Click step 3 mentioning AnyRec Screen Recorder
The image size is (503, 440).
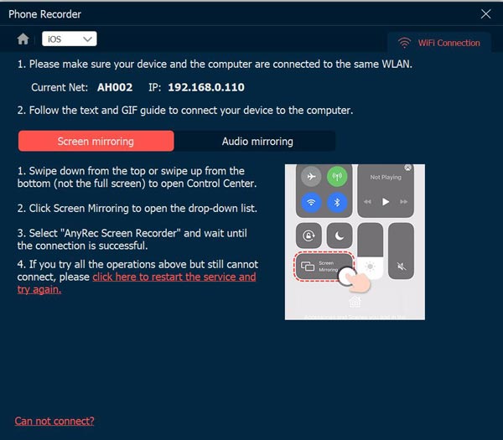click(x=132, y=239)
